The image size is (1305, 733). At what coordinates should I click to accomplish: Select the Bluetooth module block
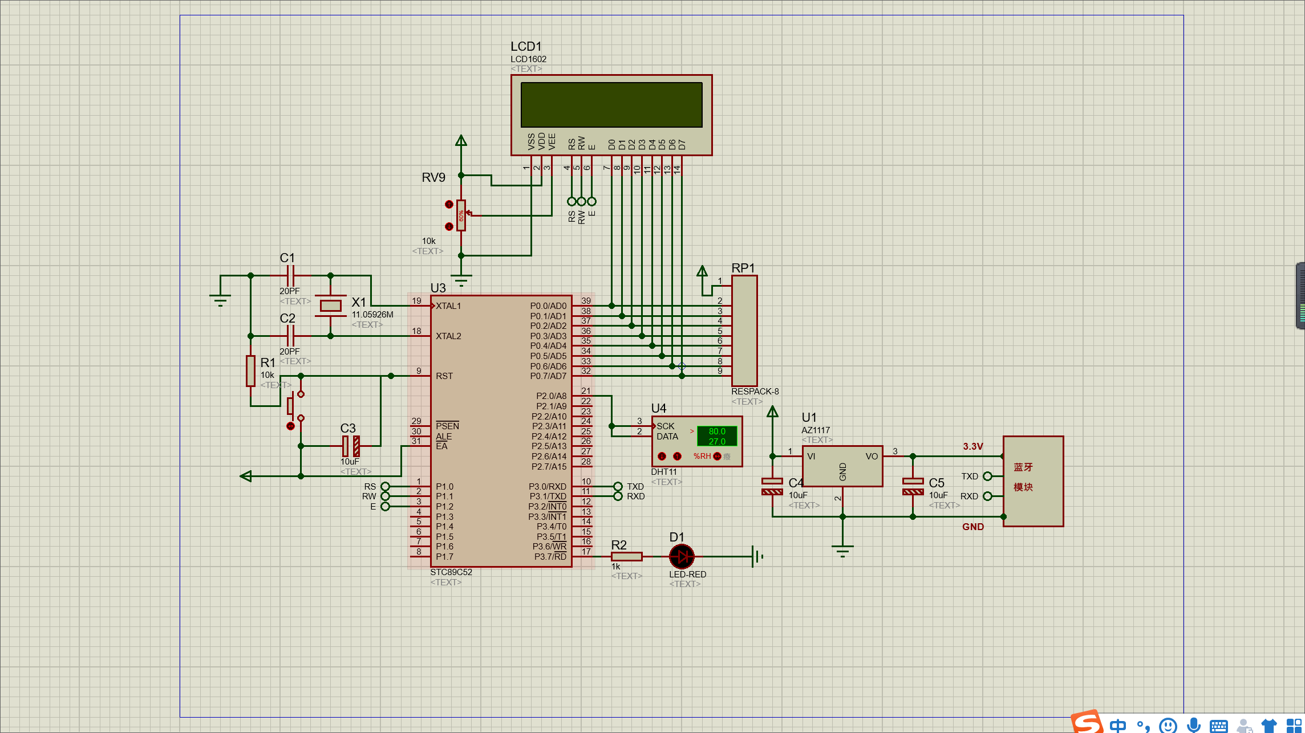coord(1034,481)
